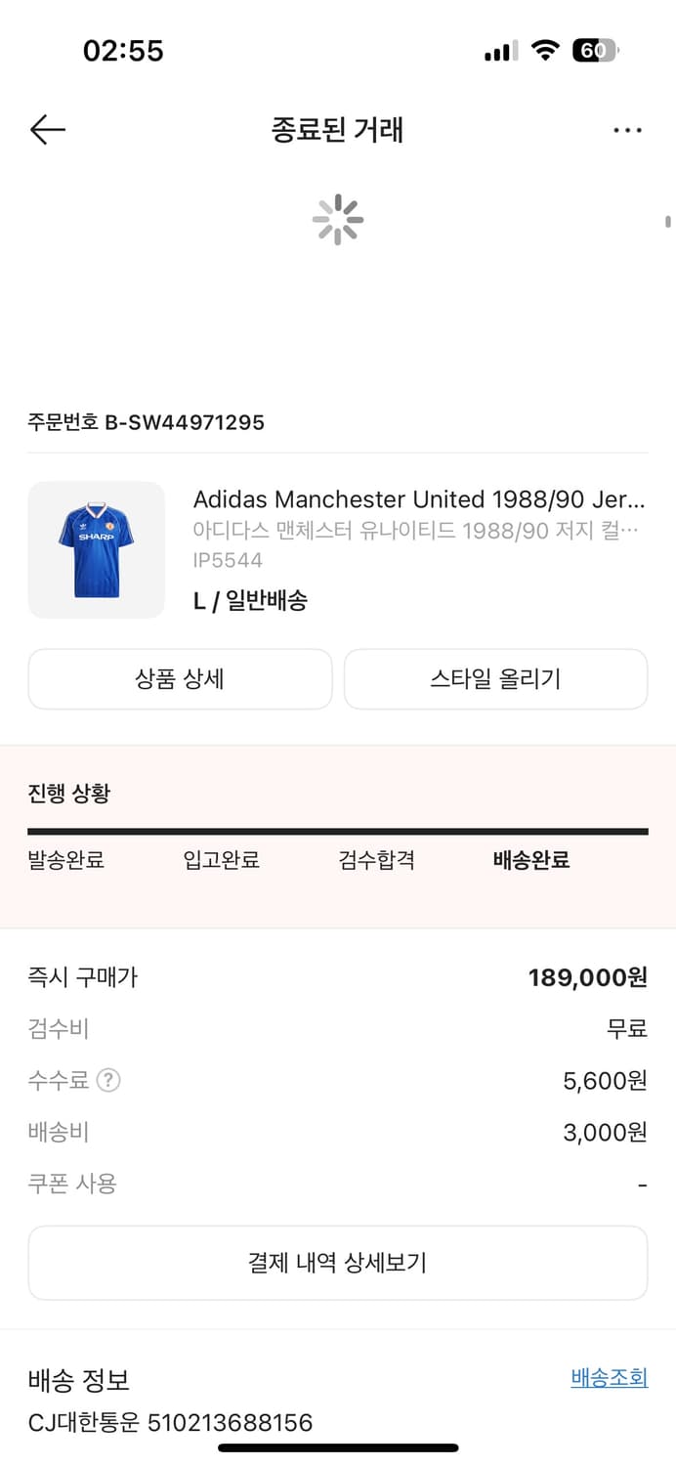Open the three-dot more options menu
Image resolution: width=676 pixels, height=1466 pixels.
pos(627,130)
